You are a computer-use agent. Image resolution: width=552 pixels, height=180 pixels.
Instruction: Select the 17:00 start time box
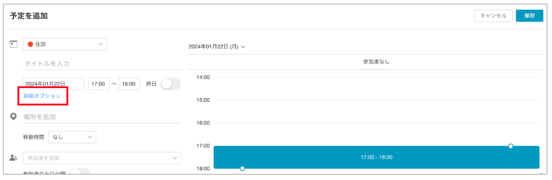pos(98,84)
